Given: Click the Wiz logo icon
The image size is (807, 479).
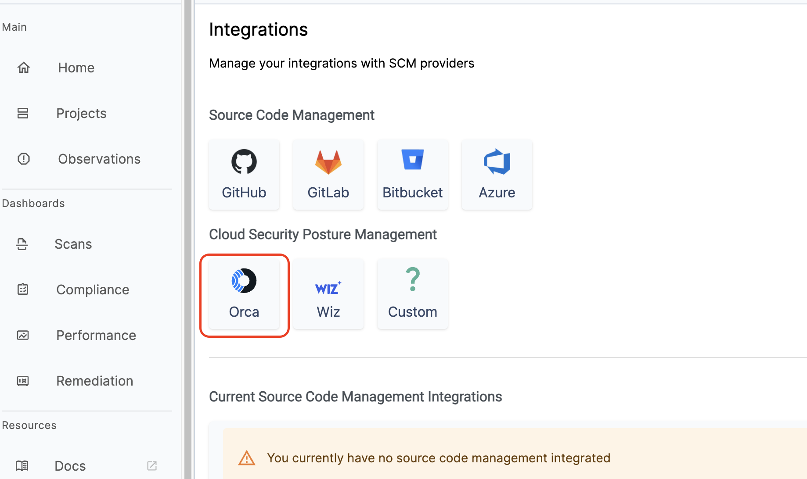Looking at the screenshot, I should (x=328, y=288).
